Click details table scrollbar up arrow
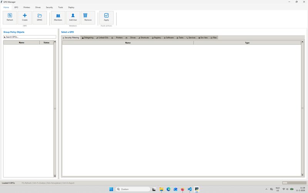The height and width of the screenshot is (193, 308). (x=302, y=42)
